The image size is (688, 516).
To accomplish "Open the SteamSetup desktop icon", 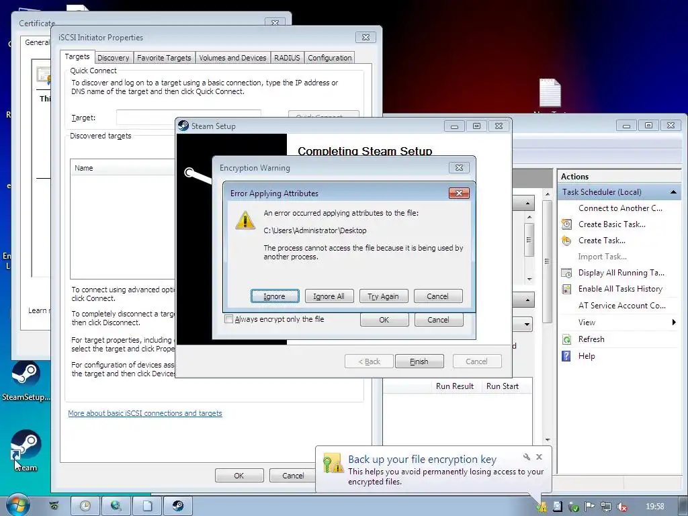I will (26, 381).
